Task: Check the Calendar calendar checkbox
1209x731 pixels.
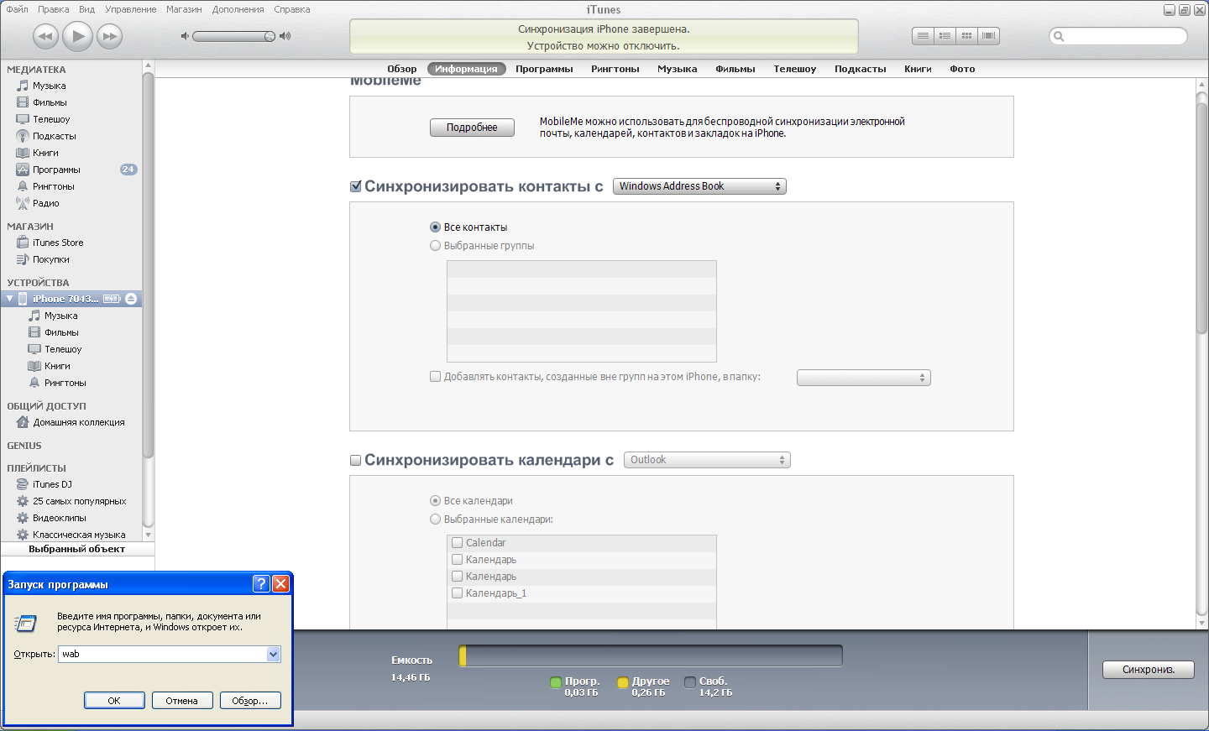Action: coord(458,543)
